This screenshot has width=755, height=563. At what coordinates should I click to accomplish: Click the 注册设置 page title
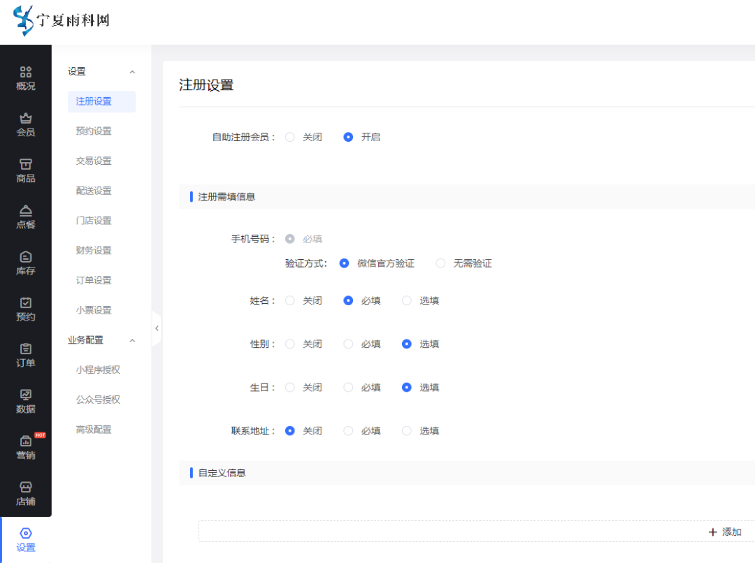(206, 85)
